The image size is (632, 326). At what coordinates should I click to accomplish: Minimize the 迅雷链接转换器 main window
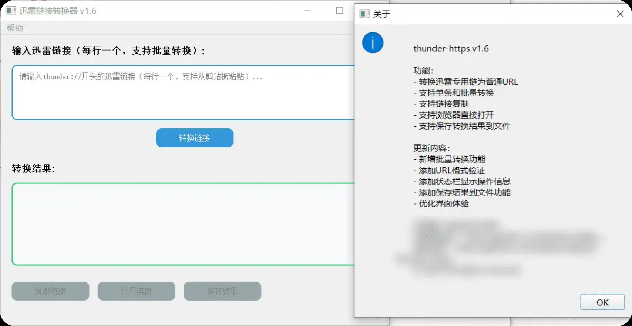tap(307, 10)
